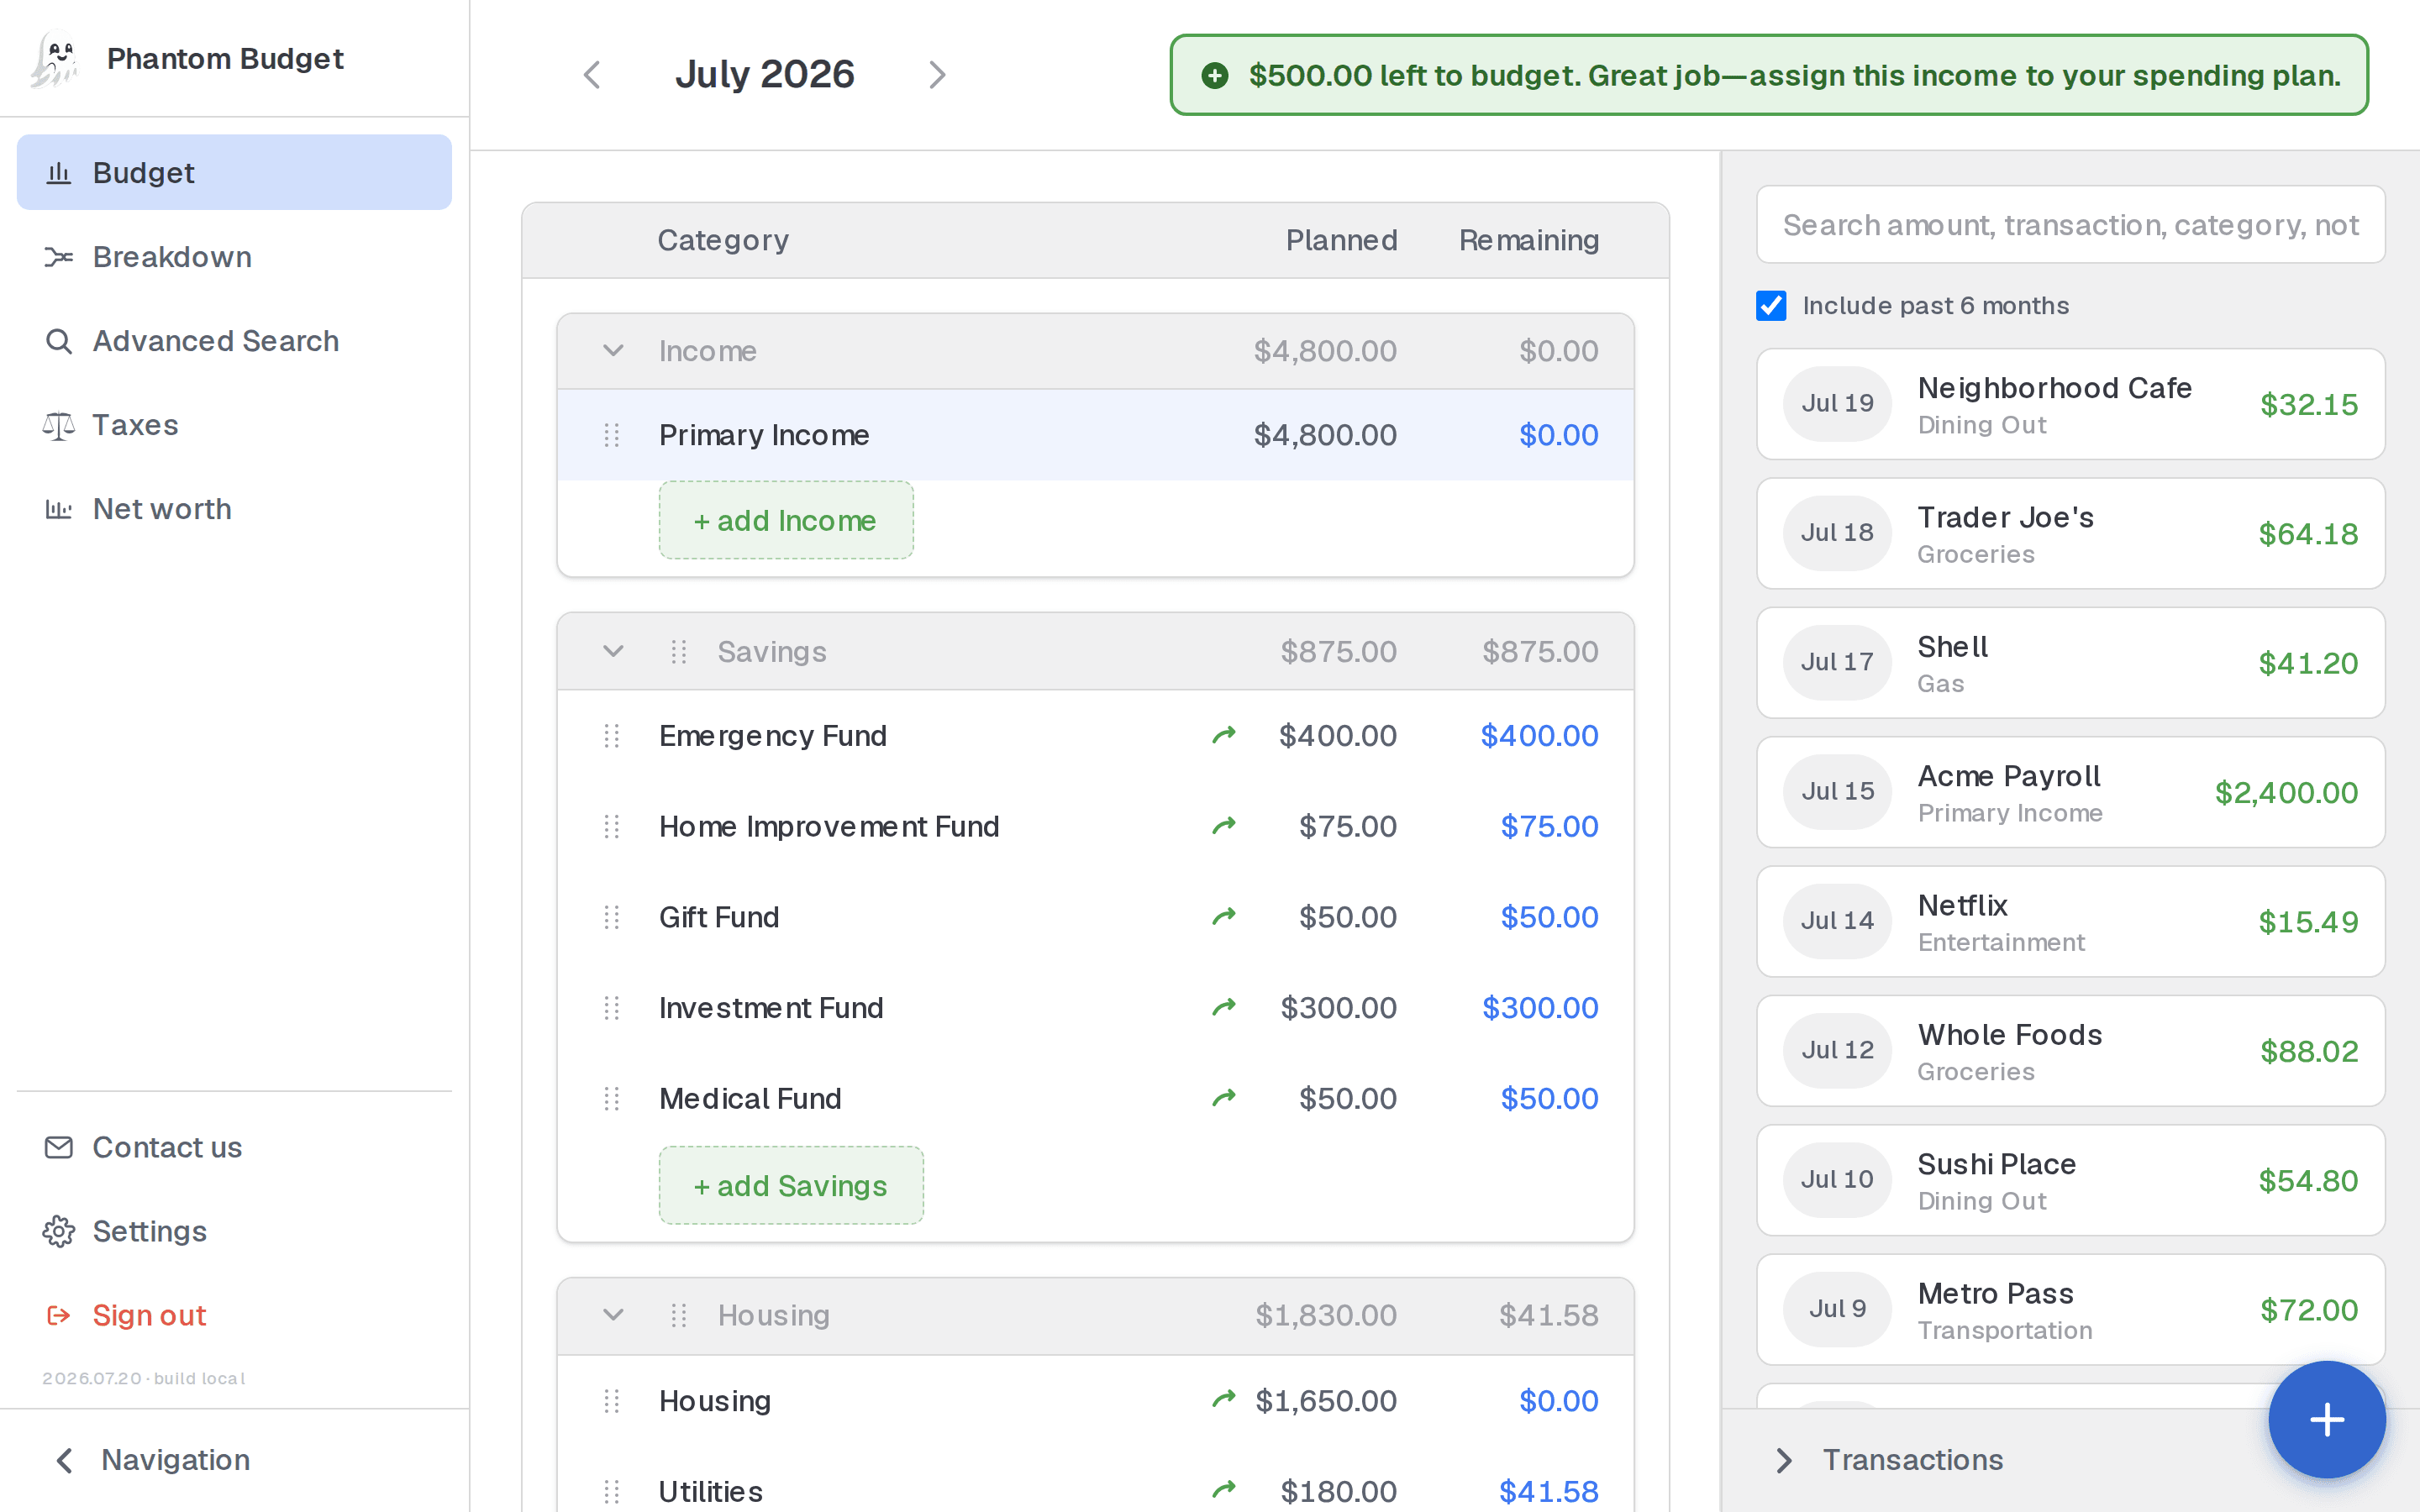Click the transaction search field
This screenshot has height=1512, width=2420.
coord(2070,225)
